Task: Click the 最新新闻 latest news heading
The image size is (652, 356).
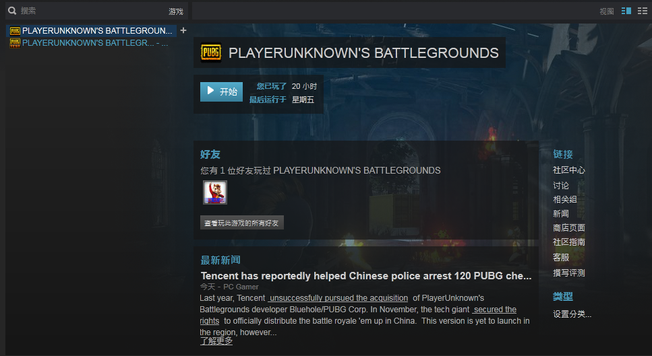Action: pyautogui.click(x=220, y=260)
